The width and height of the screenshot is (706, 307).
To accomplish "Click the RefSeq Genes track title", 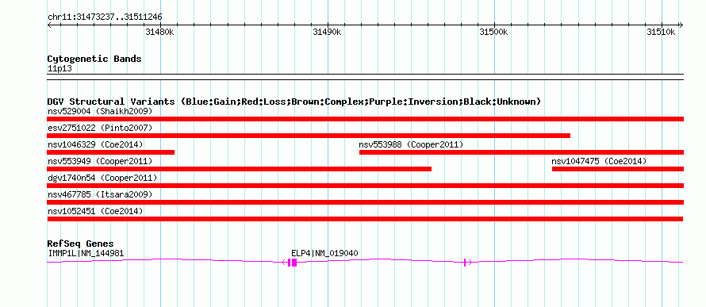I will coord(81,244).
